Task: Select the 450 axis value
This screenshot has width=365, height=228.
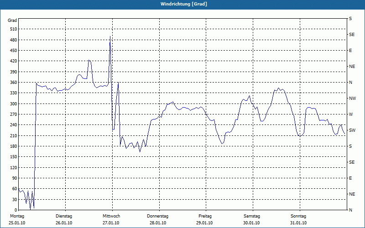Action: pyautogui.click(x=14, y=51)
